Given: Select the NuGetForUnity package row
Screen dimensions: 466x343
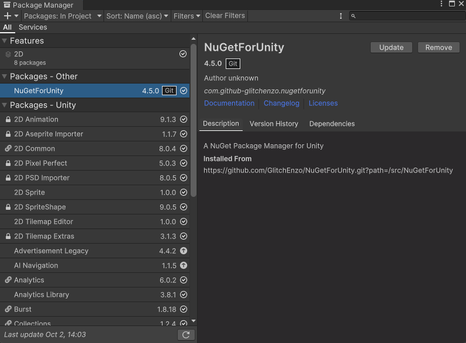Looking at the screenshot, I should point(95,91).
